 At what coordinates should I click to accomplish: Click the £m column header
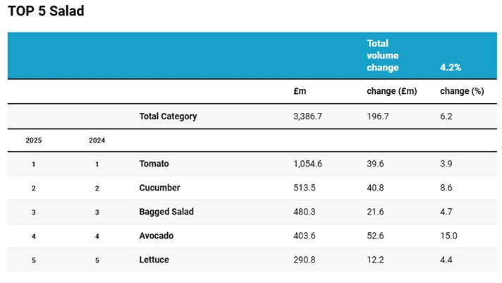[x=300, y=92]
